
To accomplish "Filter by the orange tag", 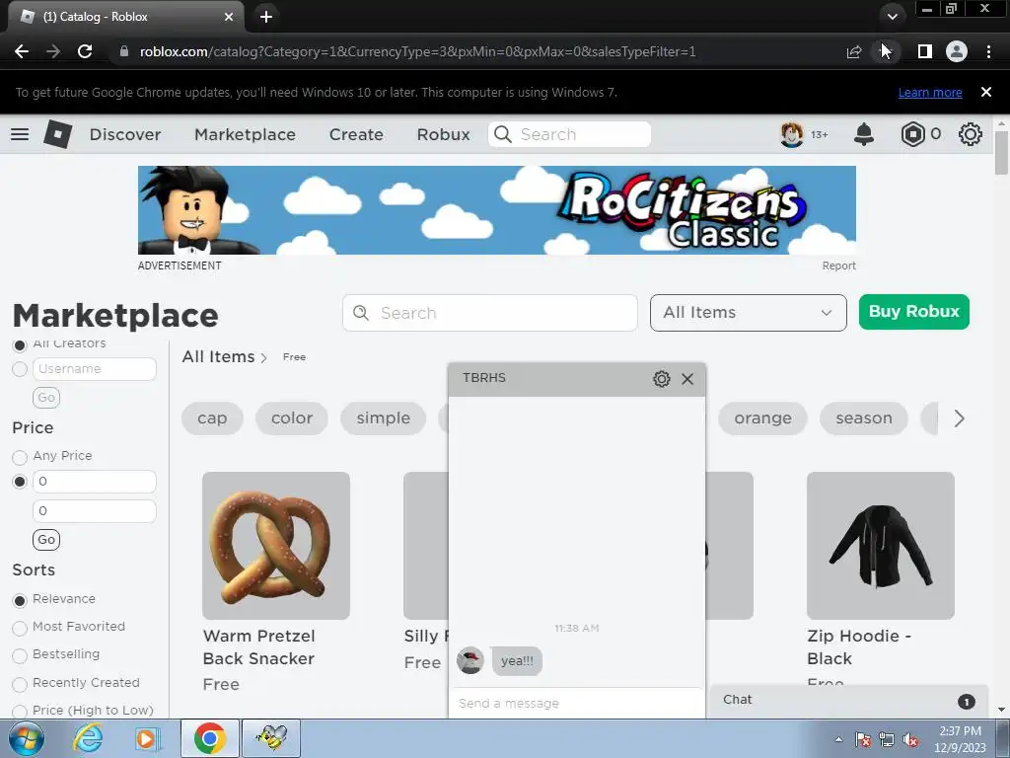I will 762,418.
